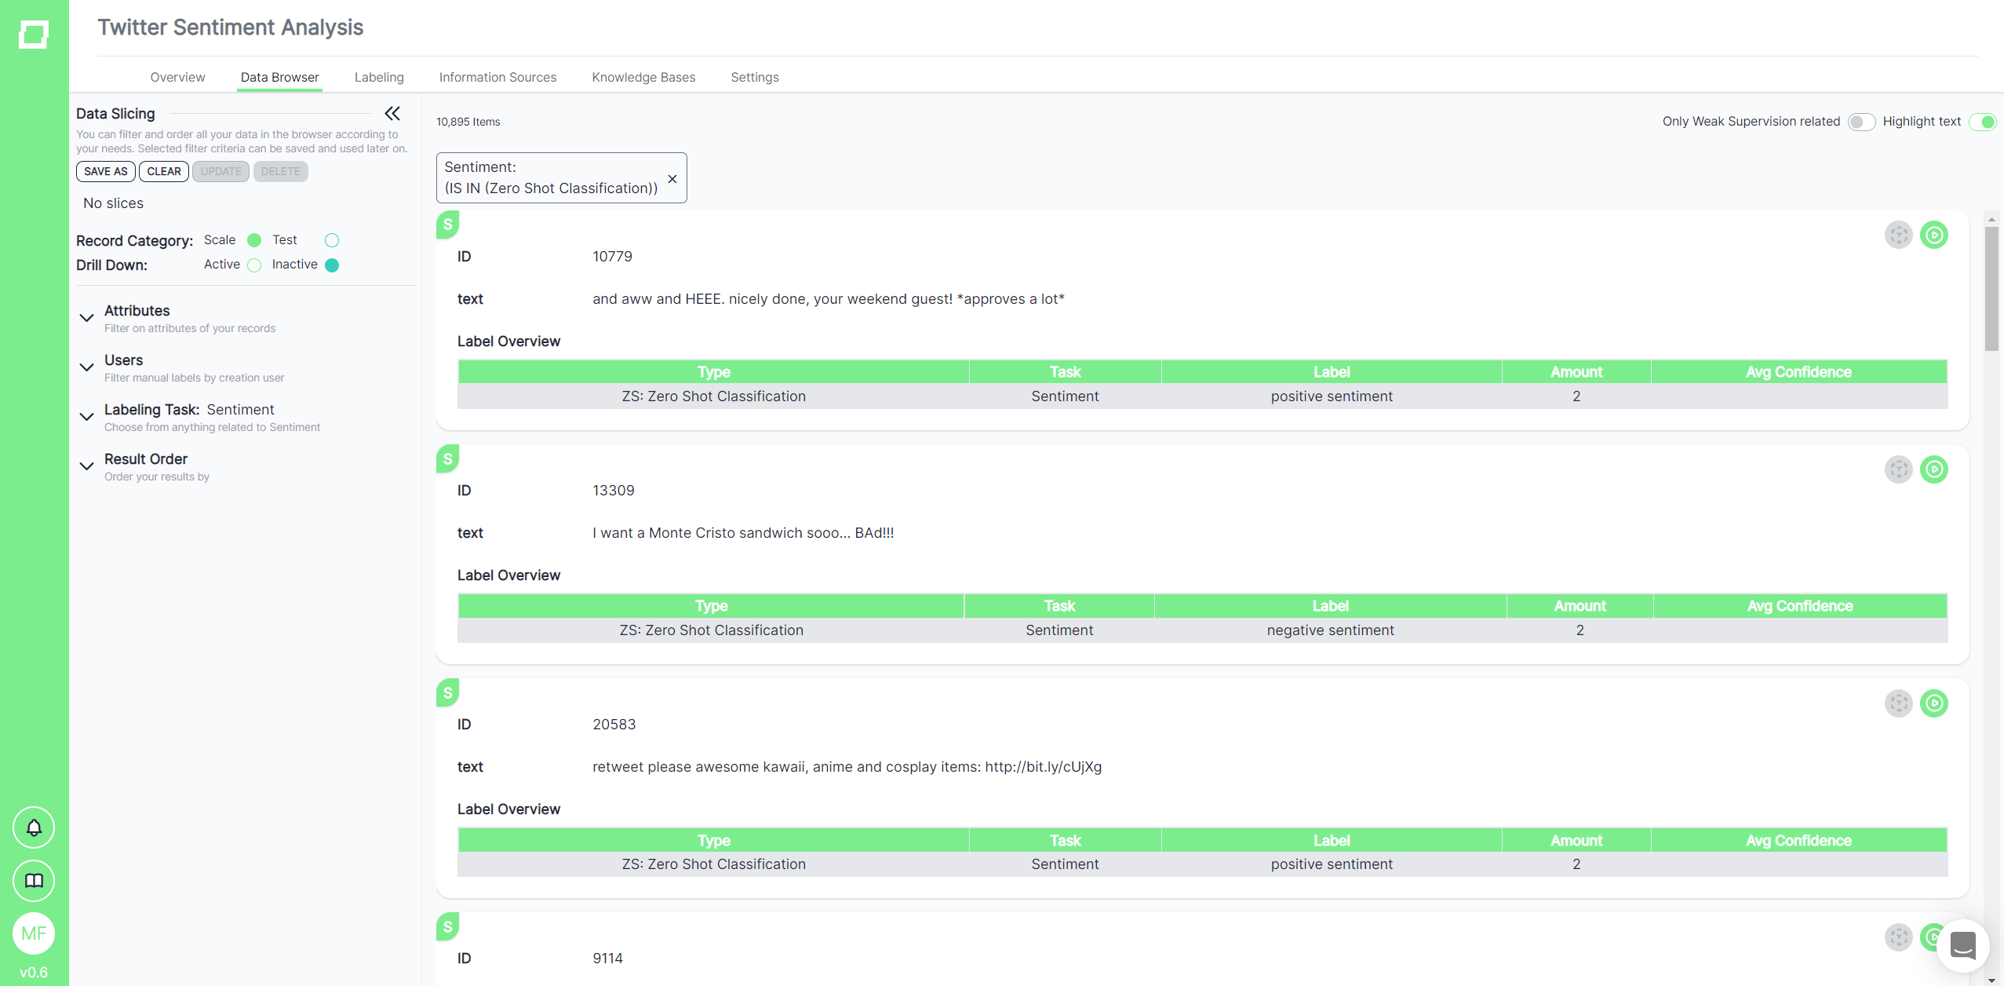2004x986 pixels.
Task: Find similar records for ID 13309
Action: (1898, 469)
